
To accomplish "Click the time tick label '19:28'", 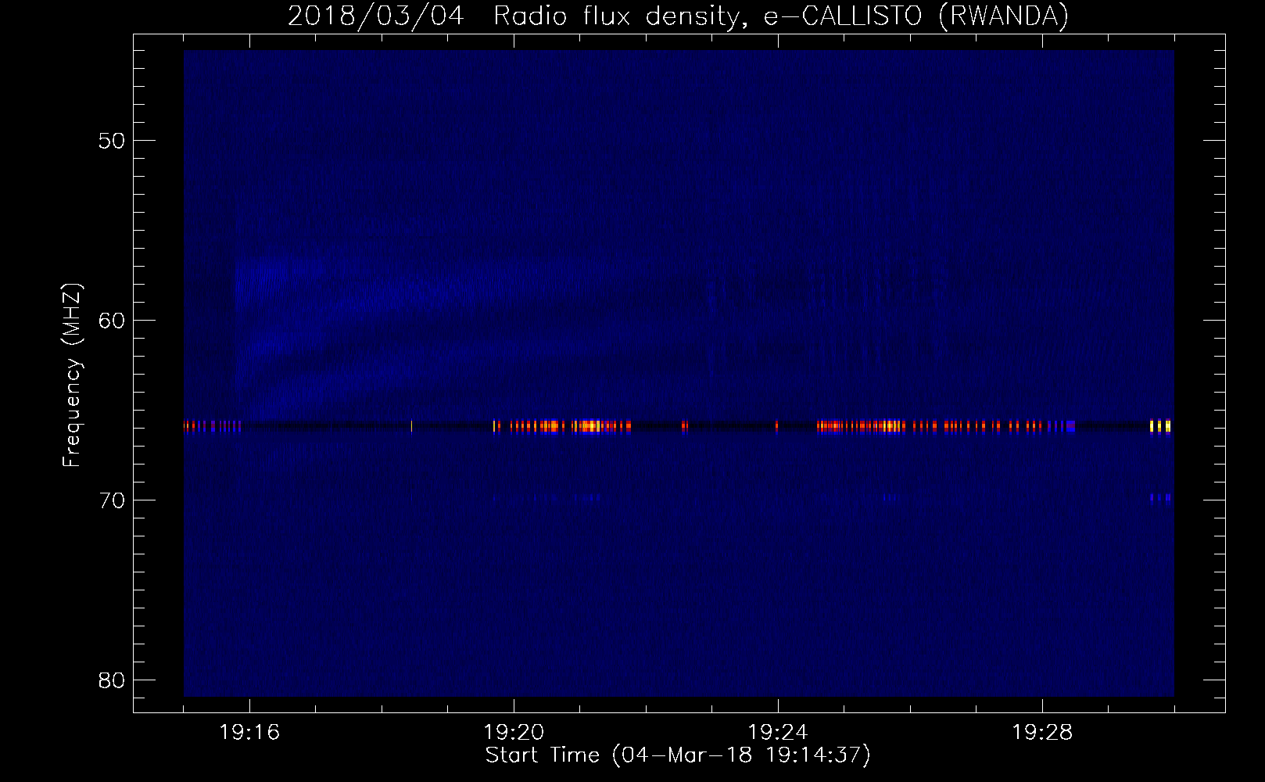I will coord(1042,733).
